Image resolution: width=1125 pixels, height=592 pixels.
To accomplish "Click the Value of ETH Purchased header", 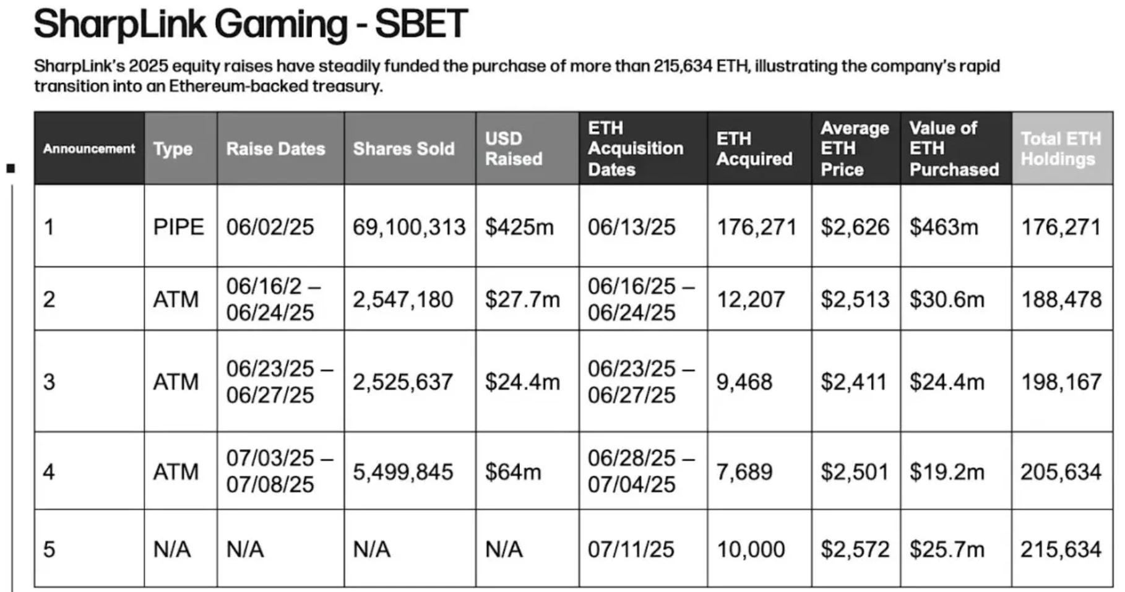I will point(954,148).
